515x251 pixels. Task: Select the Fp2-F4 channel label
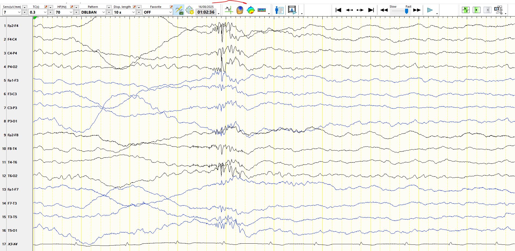[13, 26]
